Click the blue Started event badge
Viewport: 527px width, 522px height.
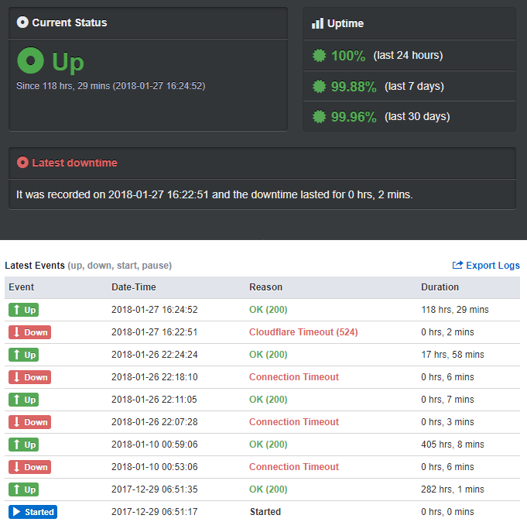tap(33, 512)
